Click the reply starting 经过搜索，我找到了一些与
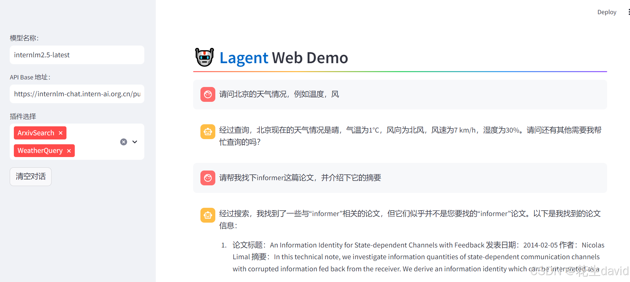This screenshot has height=282, width=630. point(410,220)
